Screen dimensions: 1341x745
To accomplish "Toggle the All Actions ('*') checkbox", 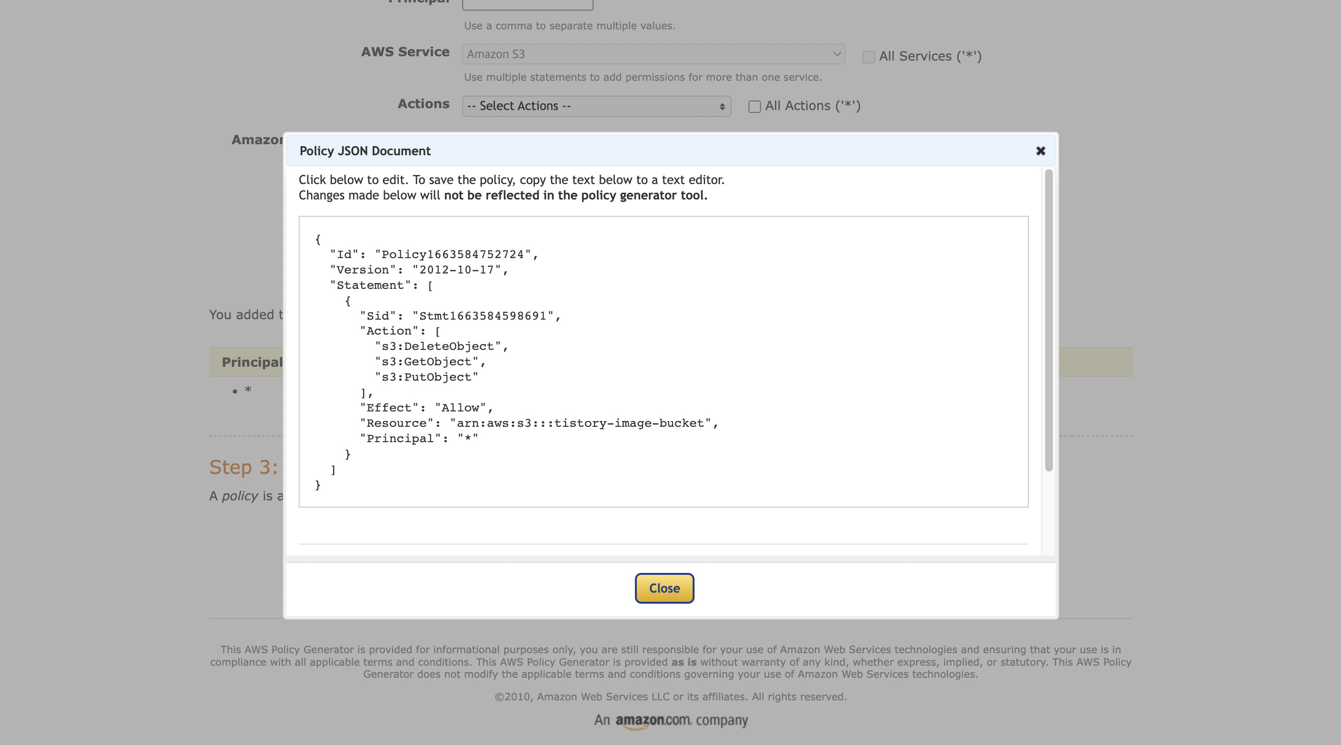I will pos(754,106).
